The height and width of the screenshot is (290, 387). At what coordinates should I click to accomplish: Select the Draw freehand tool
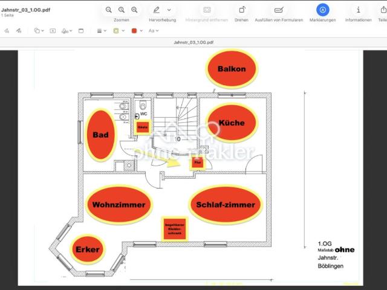click(19, 31)
